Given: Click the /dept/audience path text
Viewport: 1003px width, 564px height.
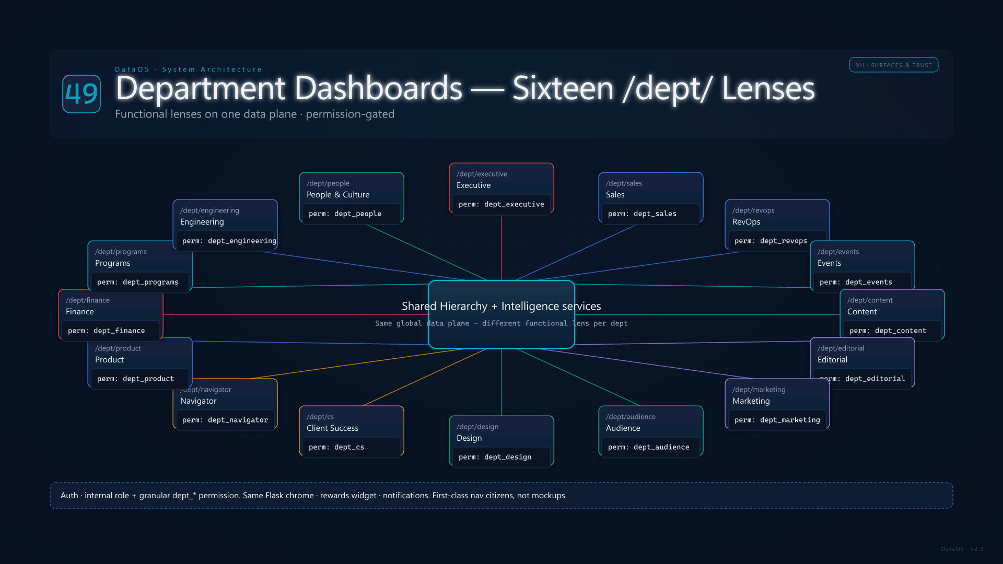Looking at the screenshot, I should click(631, 417).
